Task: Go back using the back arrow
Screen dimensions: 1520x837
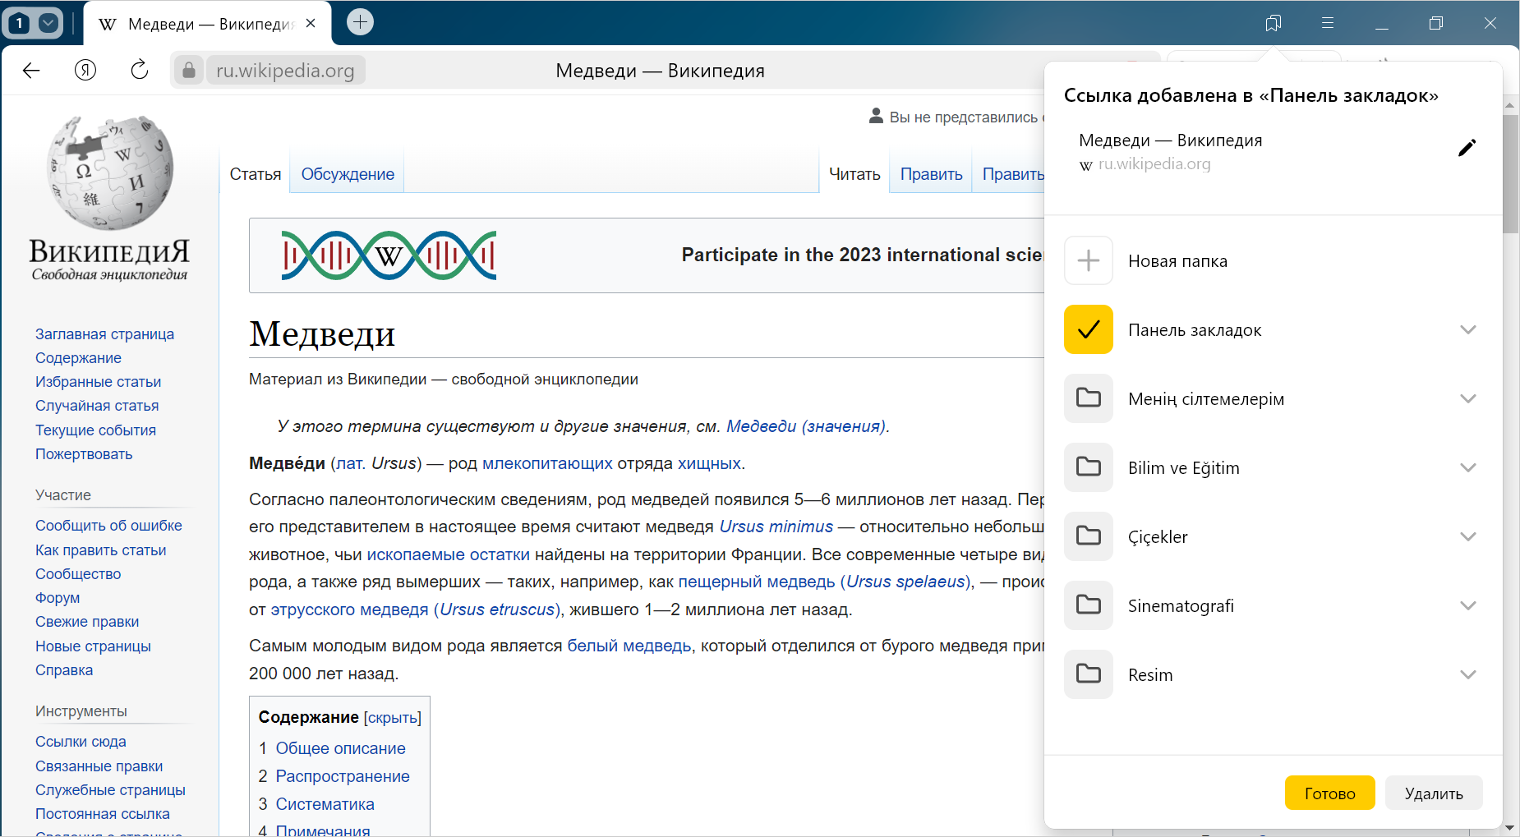Action: tap(31, 71)
